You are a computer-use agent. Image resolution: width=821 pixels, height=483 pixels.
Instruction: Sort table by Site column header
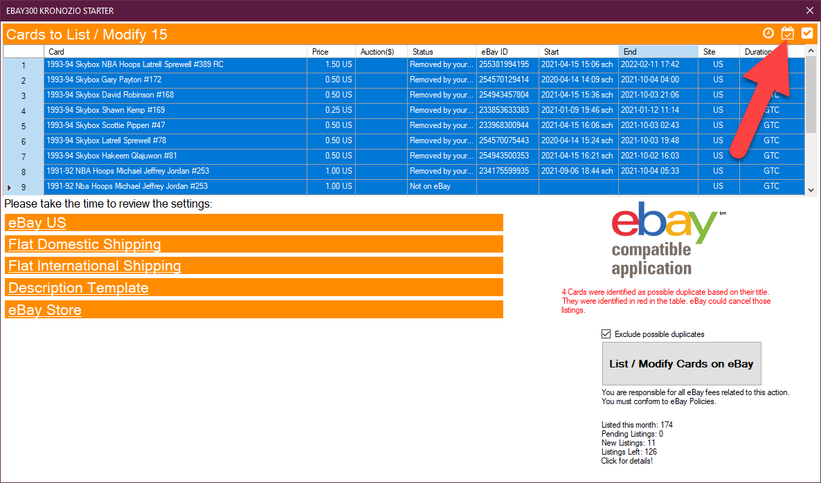tap(719, 52)
